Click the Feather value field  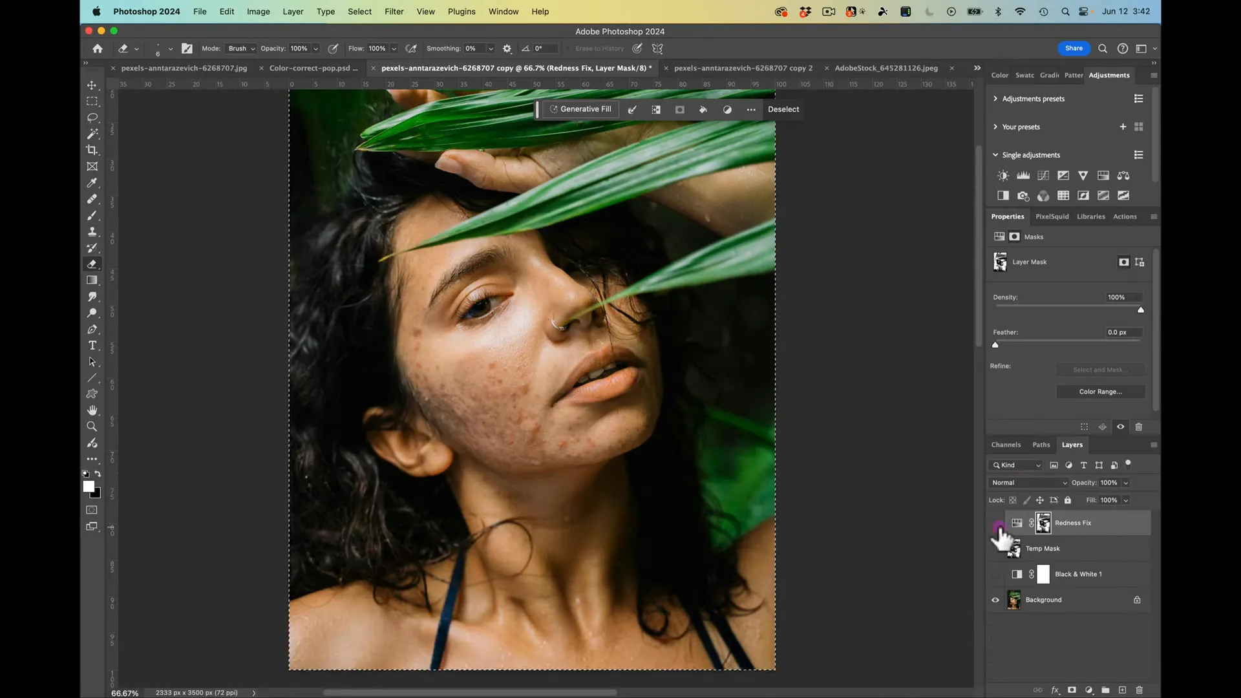pyautogui.click(x=1123, y=332)
